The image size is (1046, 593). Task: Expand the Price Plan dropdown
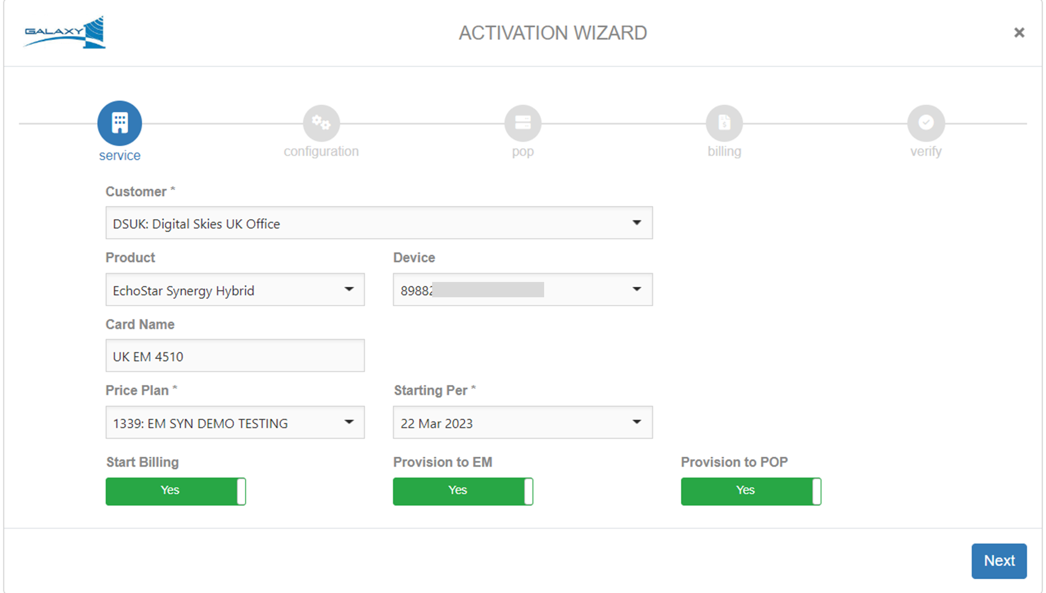pyautogui.click(x=235, y=422)
